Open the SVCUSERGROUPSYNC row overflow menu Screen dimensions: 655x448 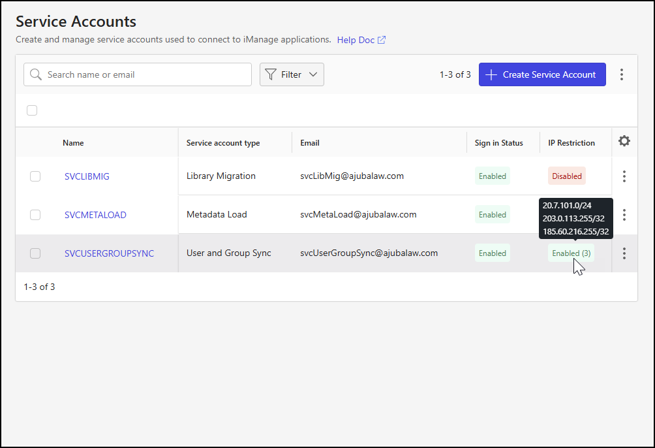[x=624, y=253]
